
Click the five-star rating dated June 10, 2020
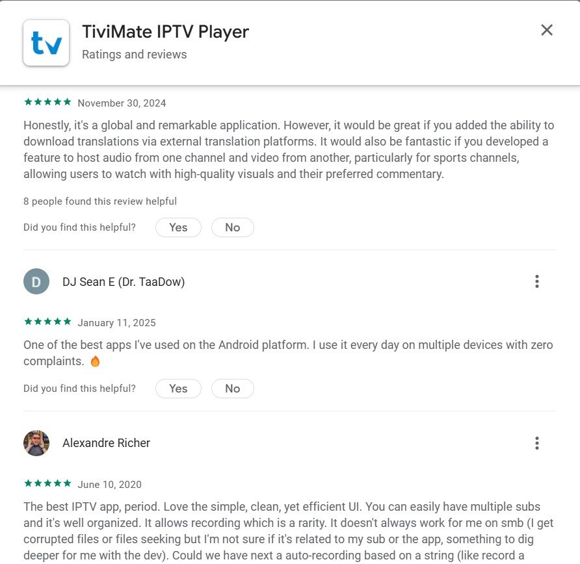pyautogui.click(x=47, y=483)
